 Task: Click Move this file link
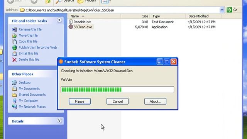click(28, 35)
